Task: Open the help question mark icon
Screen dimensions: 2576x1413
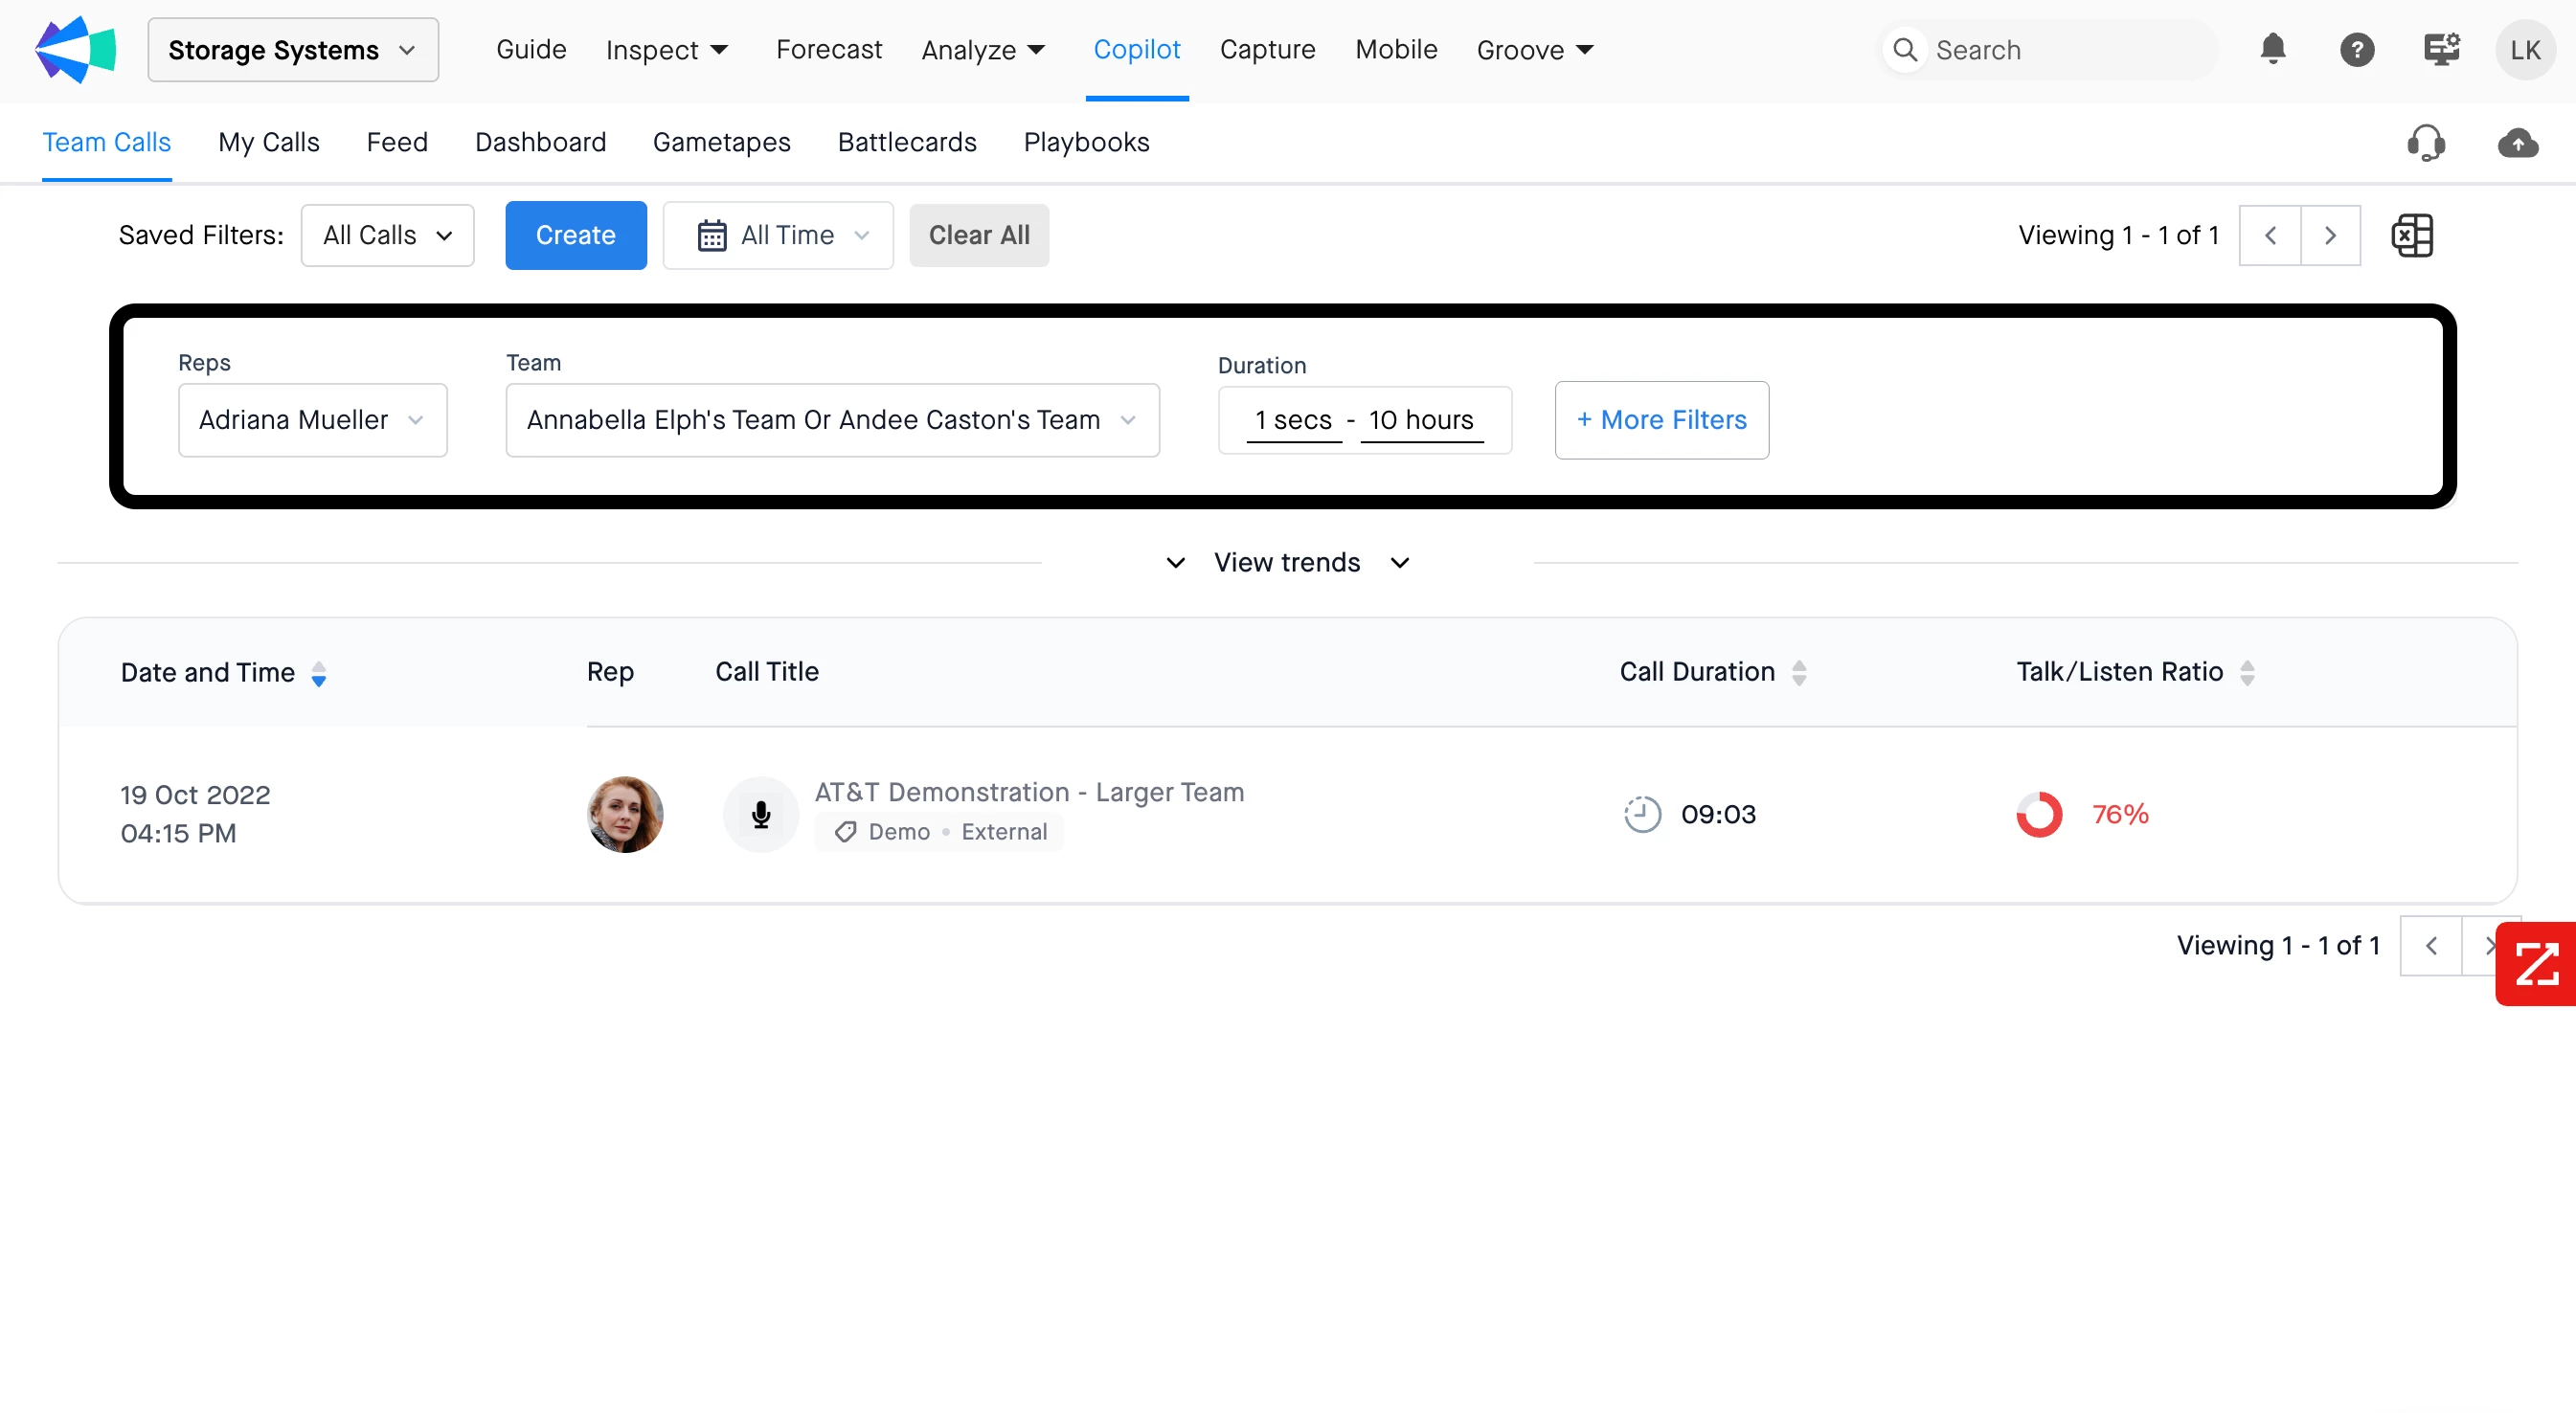Action: point(2356,49)
